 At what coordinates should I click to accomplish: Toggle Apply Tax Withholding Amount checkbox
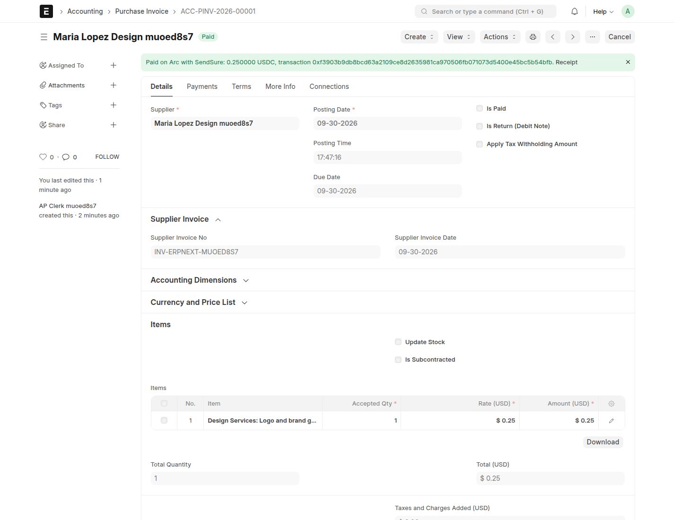click(480, 144)
